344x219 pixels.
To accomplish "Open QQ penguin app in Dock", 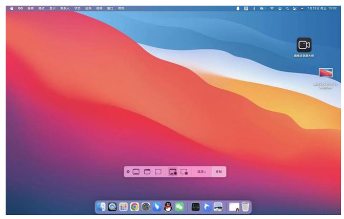I will point(168,207).
